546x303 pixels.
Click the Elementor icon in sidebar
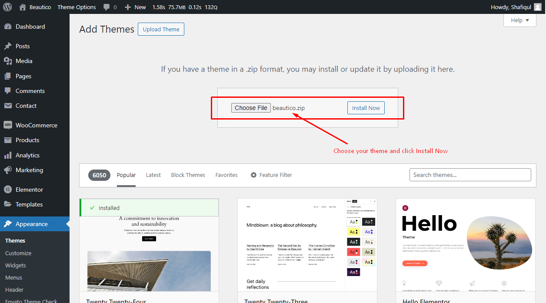[x=8, y=190]
